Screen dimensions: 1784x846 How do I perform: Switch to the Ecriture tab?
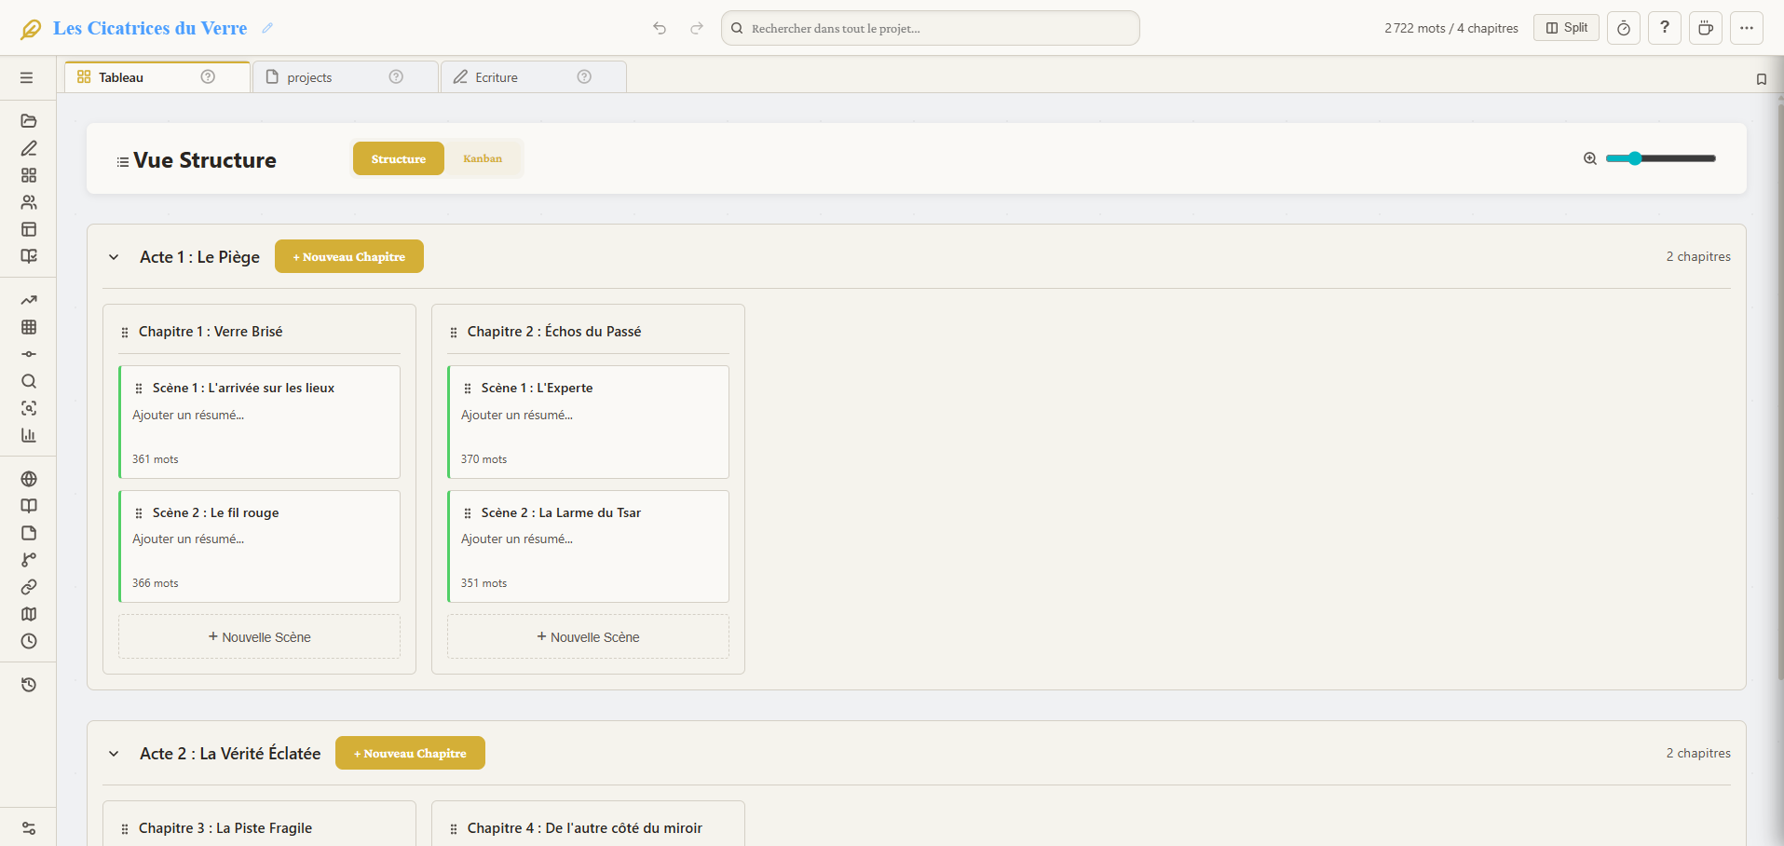[x=496, y=77]
